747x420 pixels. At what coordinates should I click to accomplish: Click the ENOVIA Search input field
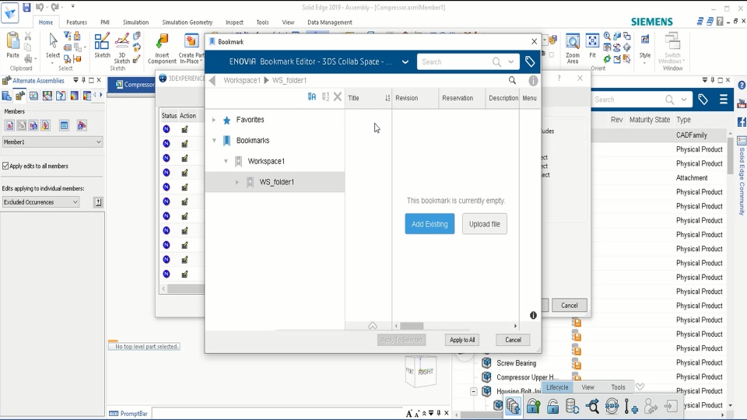pyautogui.click(x=455, y=62)
